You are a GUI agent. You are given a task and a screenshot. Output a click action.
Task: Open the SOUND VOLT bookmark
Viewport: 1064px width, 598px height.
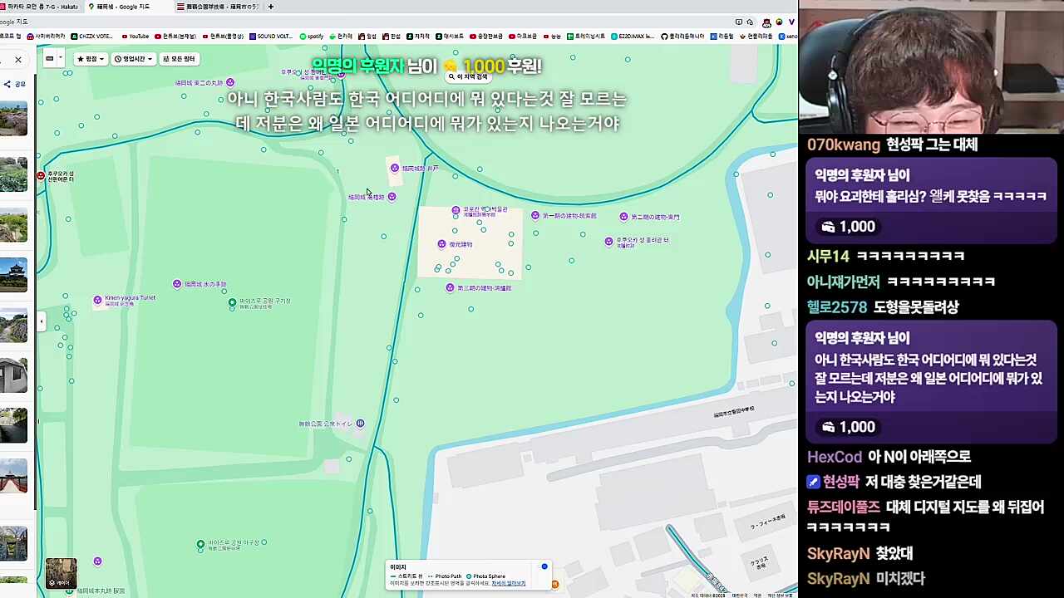pos(271,37)
